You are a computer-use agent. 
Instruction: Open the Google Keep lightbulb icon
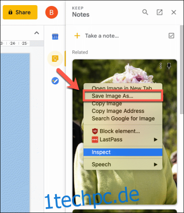point(55,58)
